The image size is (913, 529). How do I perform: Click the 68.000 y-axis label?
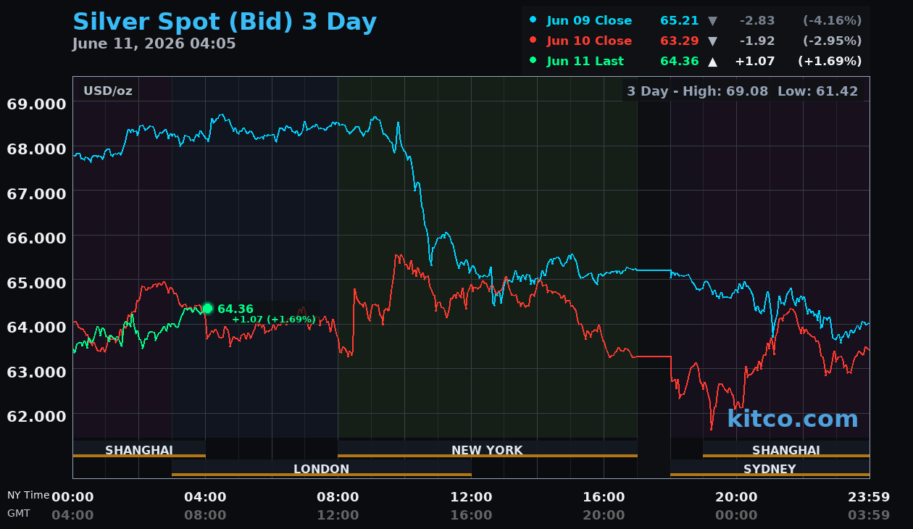[x=36, y=149]
